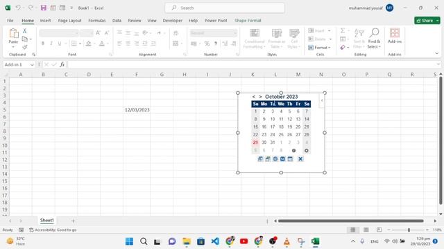
Task: Click the zoom slider handle
Action: 409,230
